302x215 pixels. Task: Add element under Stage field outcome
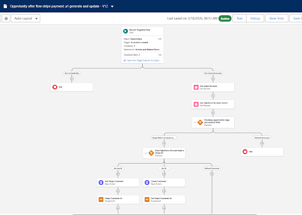tap(164, 144)
